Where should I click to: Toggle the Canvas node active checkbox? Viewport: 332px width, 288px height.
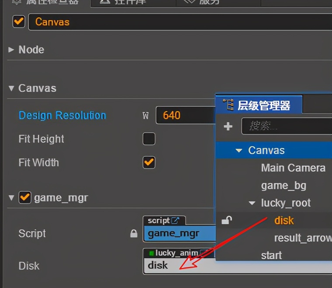tap(19, 21)
